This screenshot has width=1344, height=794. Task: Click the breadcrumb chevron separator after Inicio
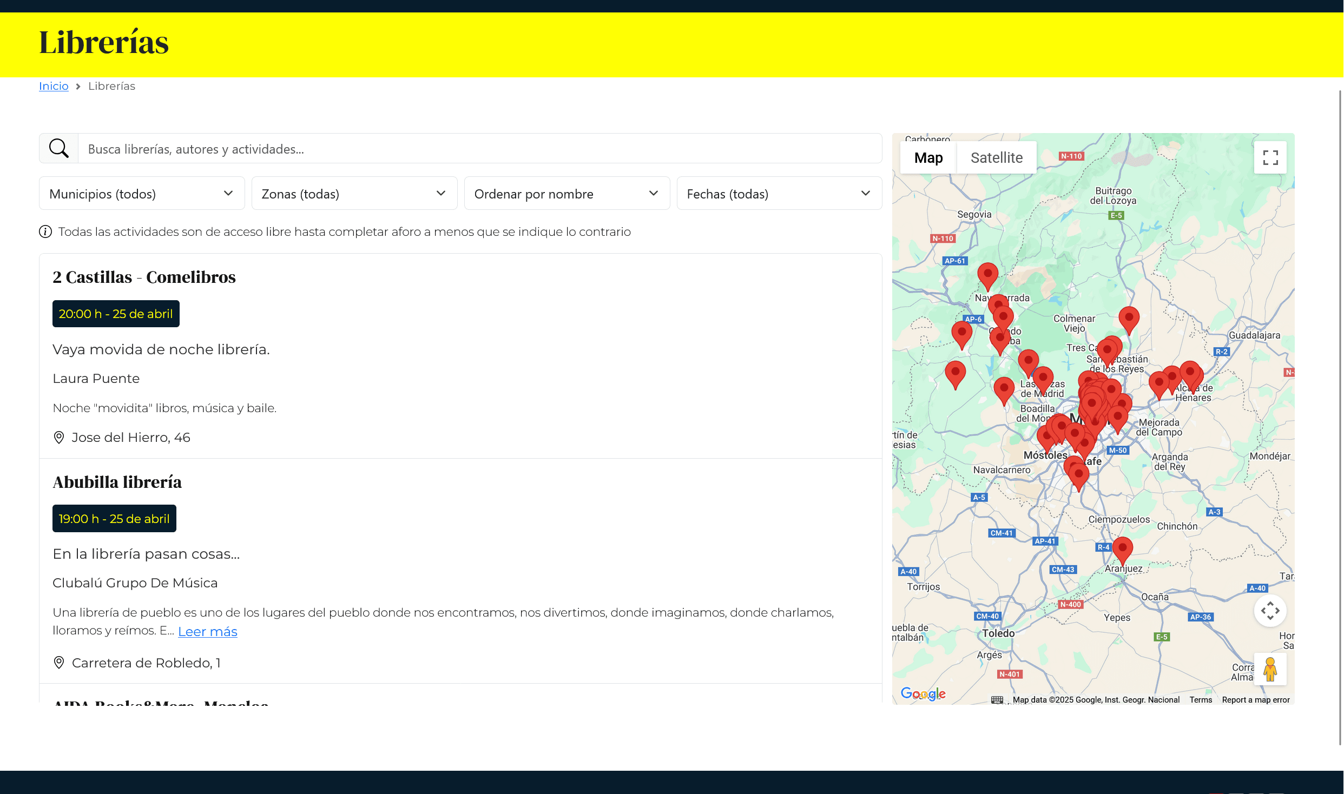78,87
